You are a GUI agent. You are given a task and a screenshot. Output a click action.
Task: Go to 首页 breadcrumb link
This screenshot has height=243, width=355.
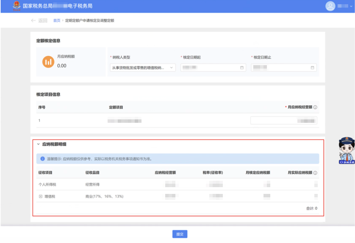coord(56,20)
